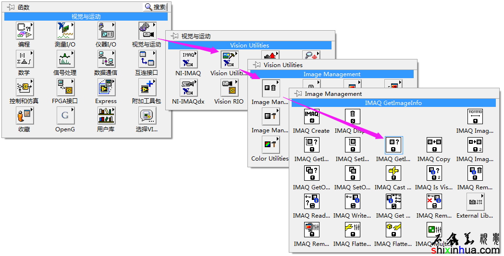Choose the IMAQ Copy VI
Screen dimensions: 504x256
(x=433, y=145)
